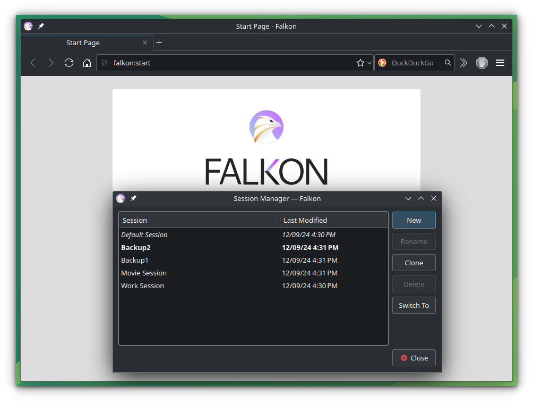
Task: Click the Switch To button
Action: 414,305
